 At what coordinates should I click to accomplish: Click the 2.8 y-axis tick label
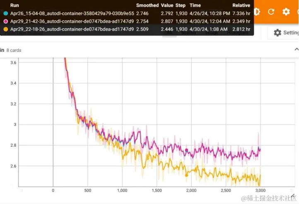[13, 146]
